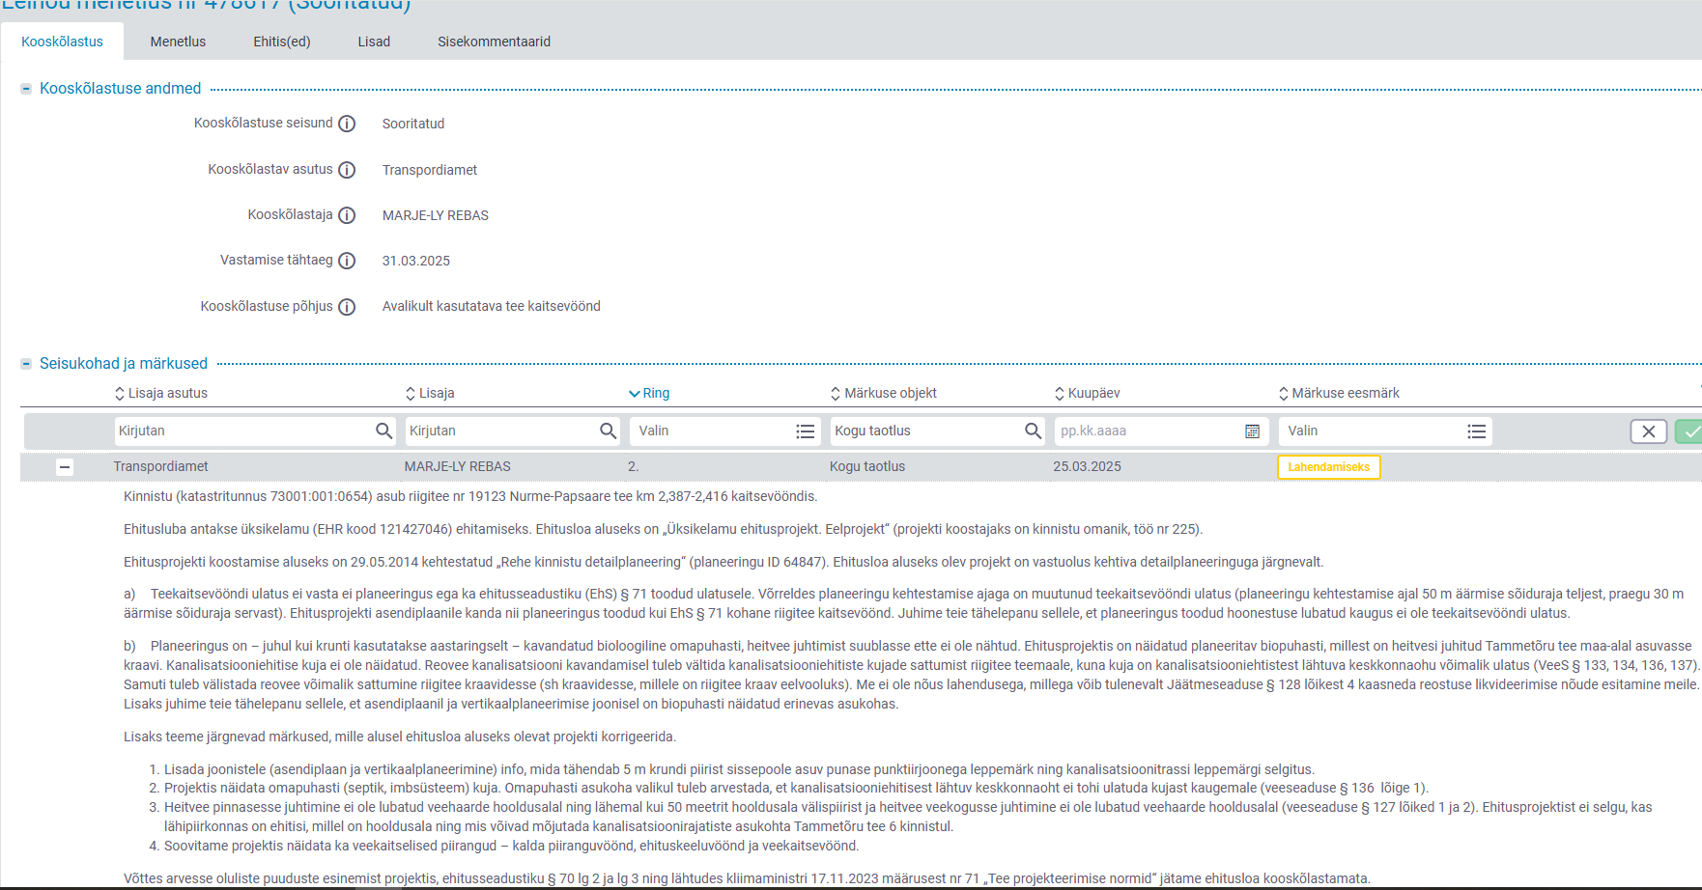Select Kogu taotlus cell in the row
Viewport: 1702px width, 890px height.
(x=867, y=466)
